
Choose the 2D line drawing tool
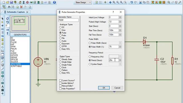[3, 69]
